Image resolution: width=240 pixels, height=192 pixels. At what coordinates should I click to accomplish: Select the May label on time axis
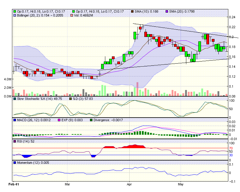[x=181, y=183]
